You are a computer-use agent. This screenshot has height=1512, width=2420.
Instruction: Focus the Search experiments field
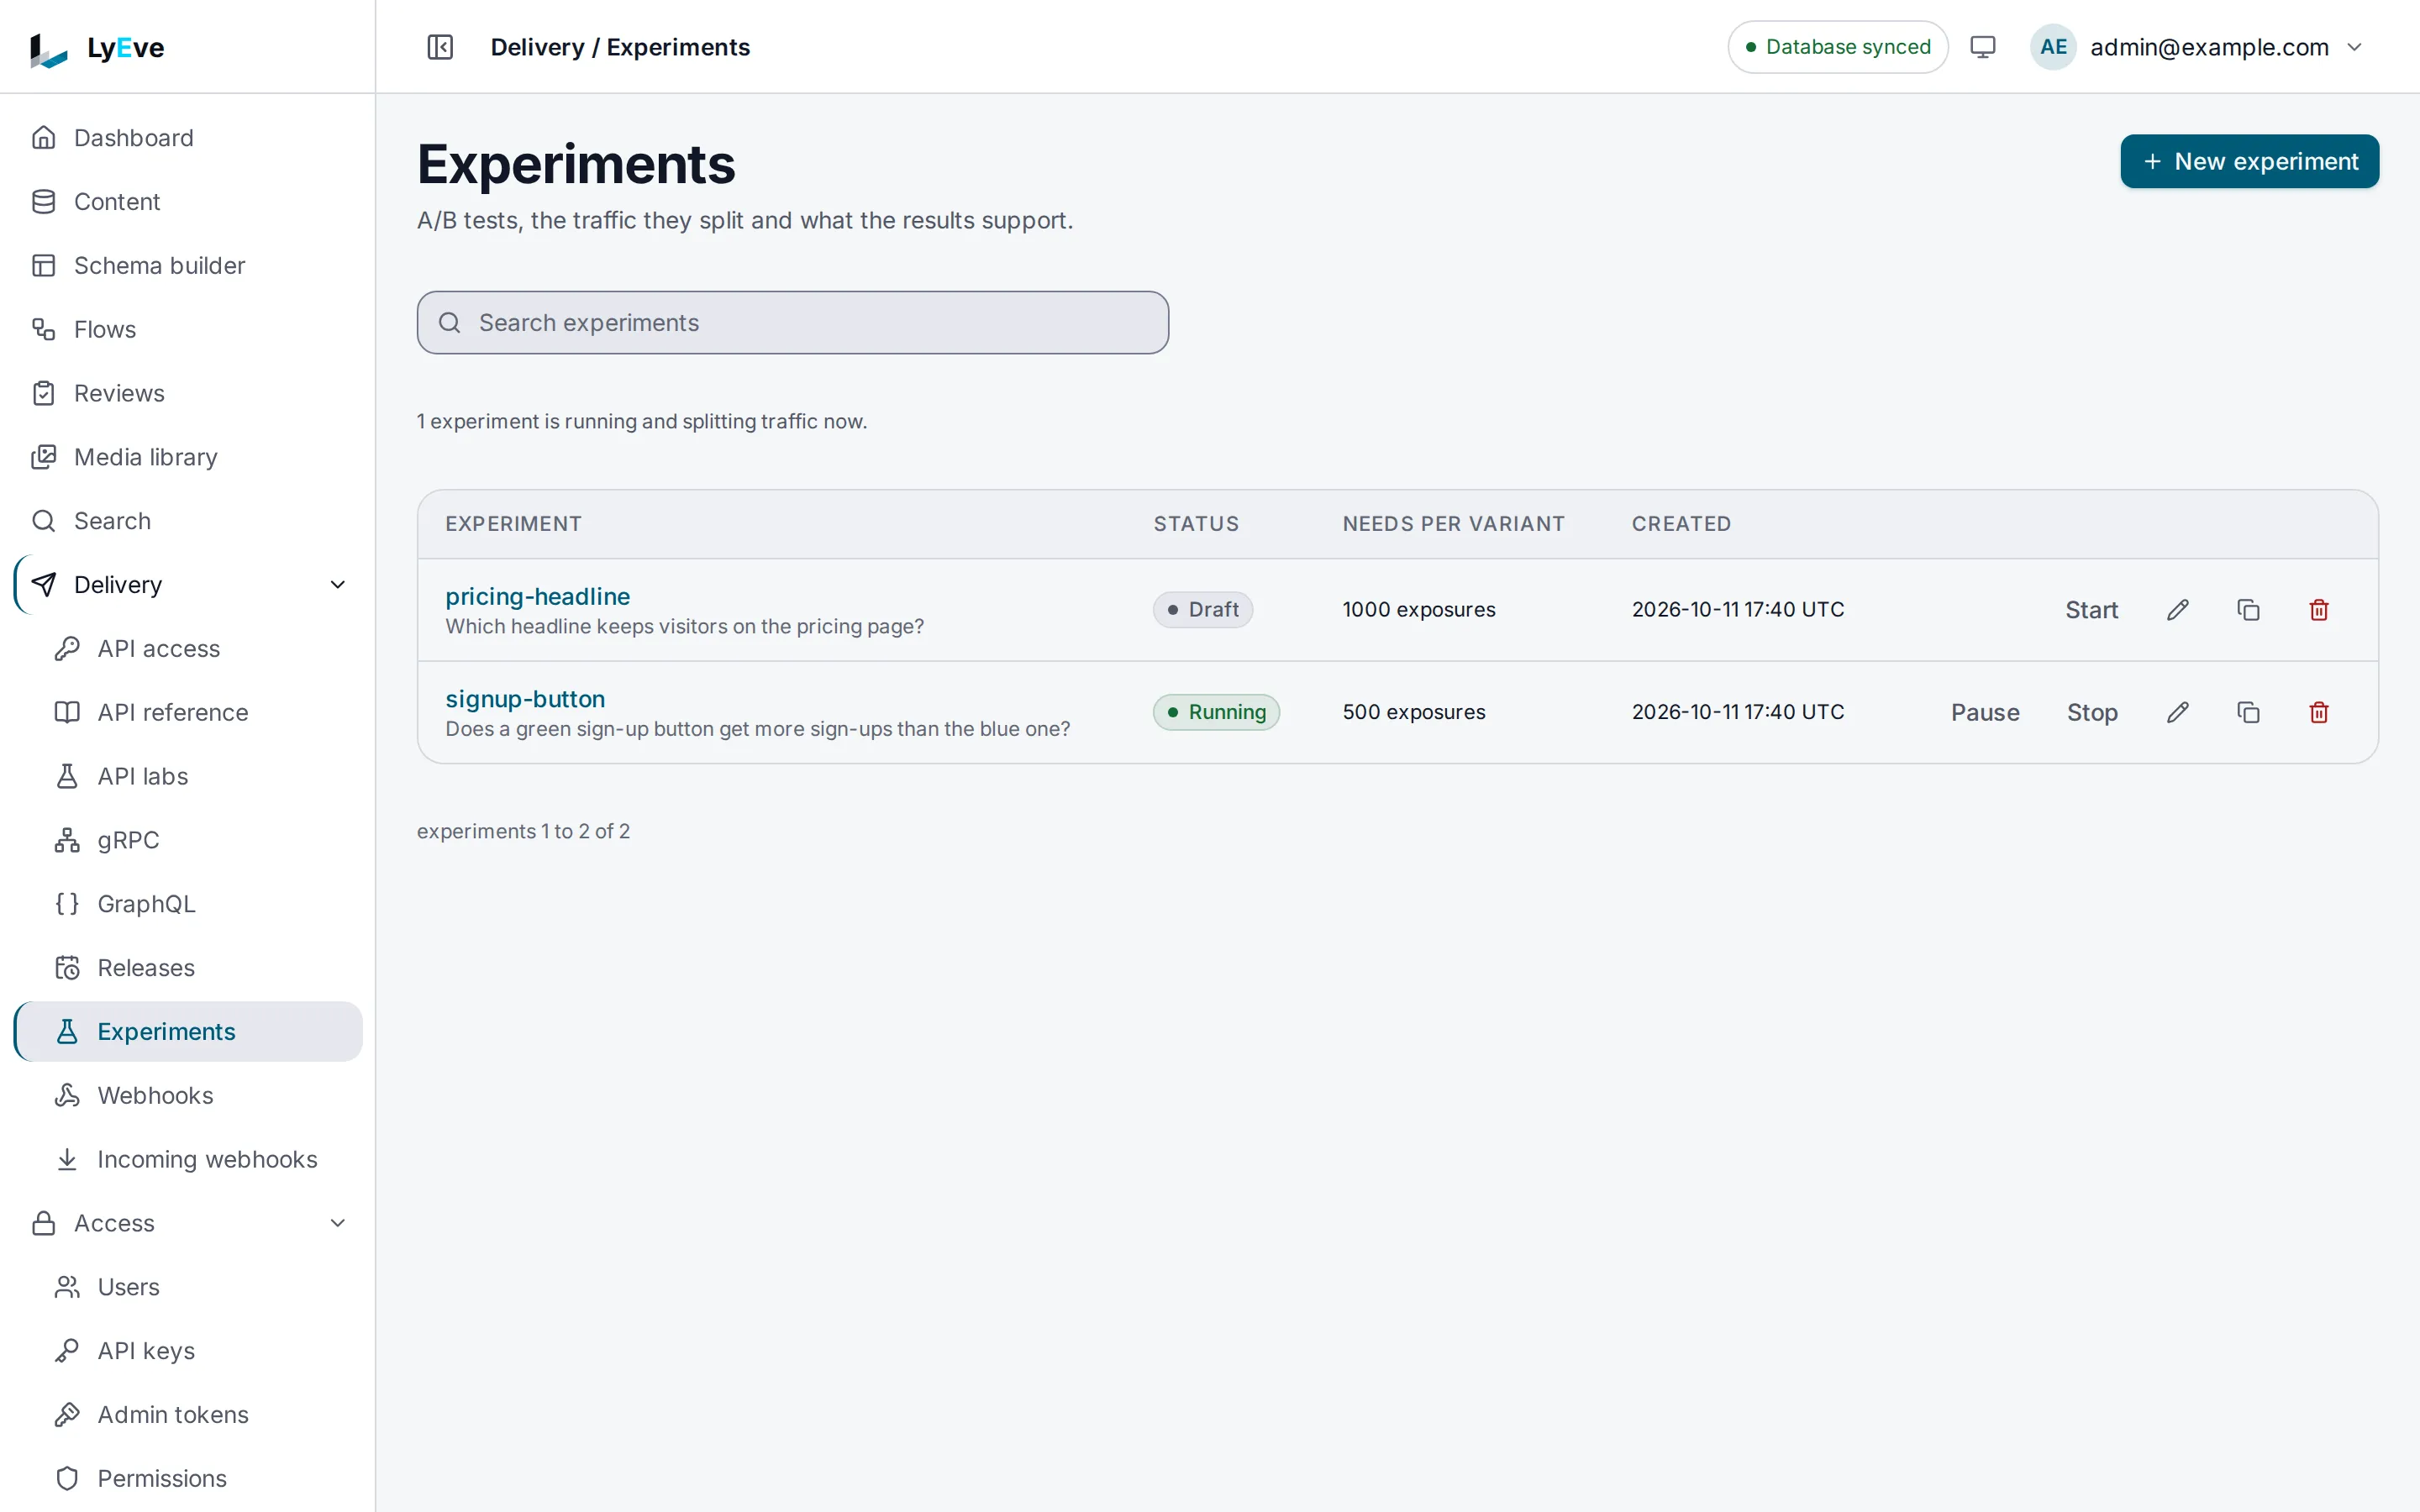pos(792,323)
